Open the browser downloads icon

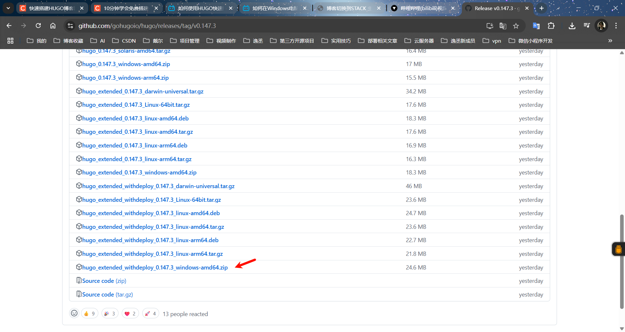(572, 26)
